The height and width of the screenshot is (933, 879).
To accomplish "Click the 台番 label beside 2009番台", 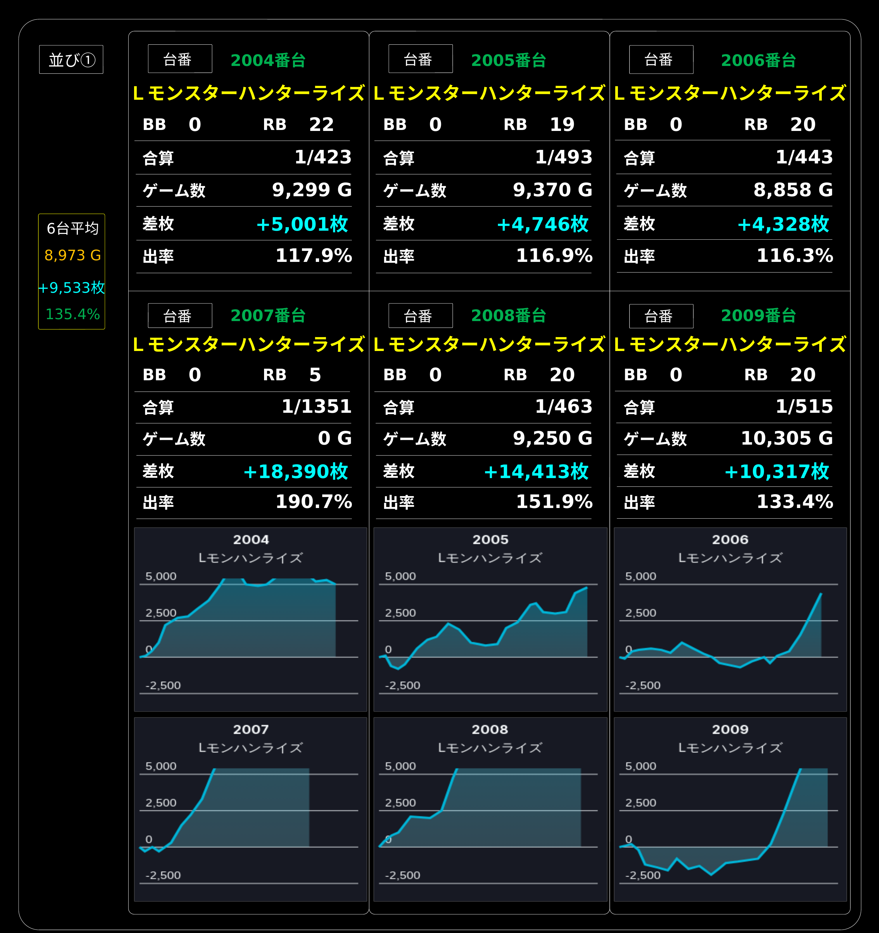I will click(x=661, y=316).
